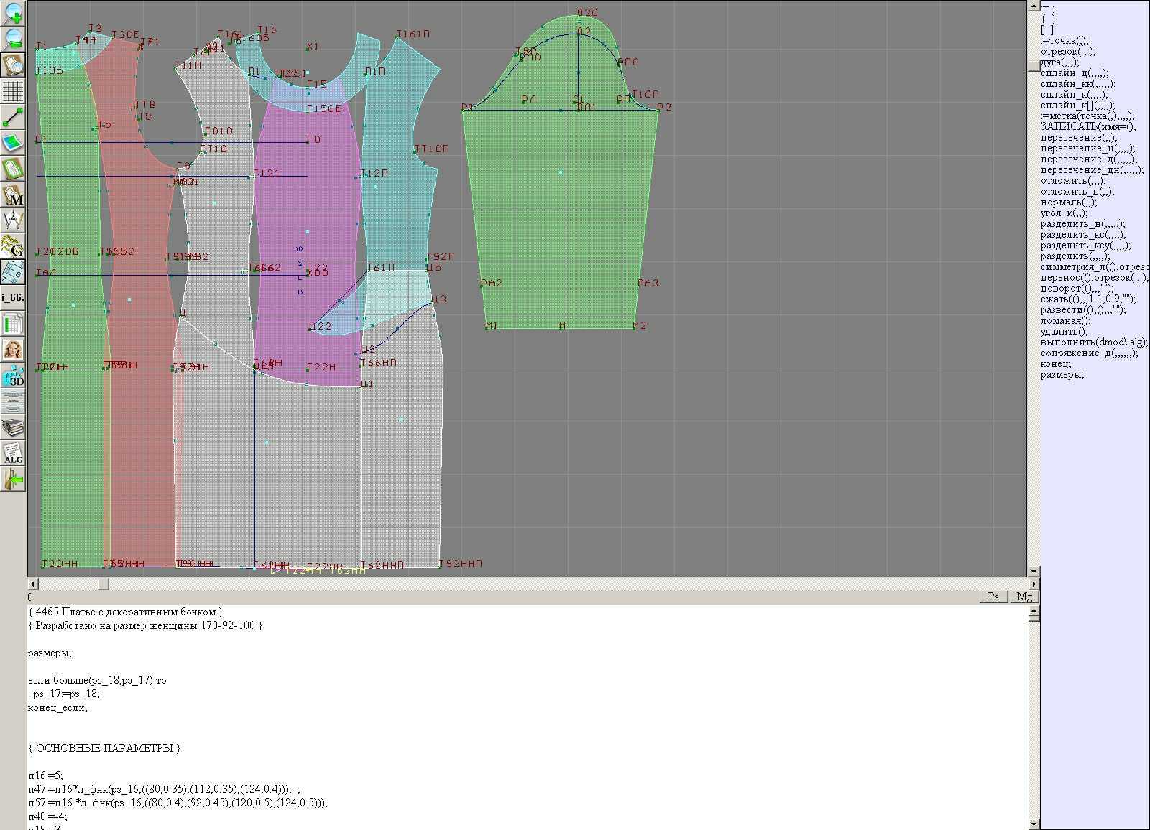Choose 'пересечение' in the command list
This screenshot has height=830, width=1150.
[x=1078, y=137]
